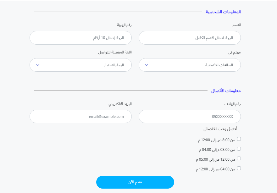
Task: Click the المعلومات الشخصية section heading
Action: coord(223,12)
